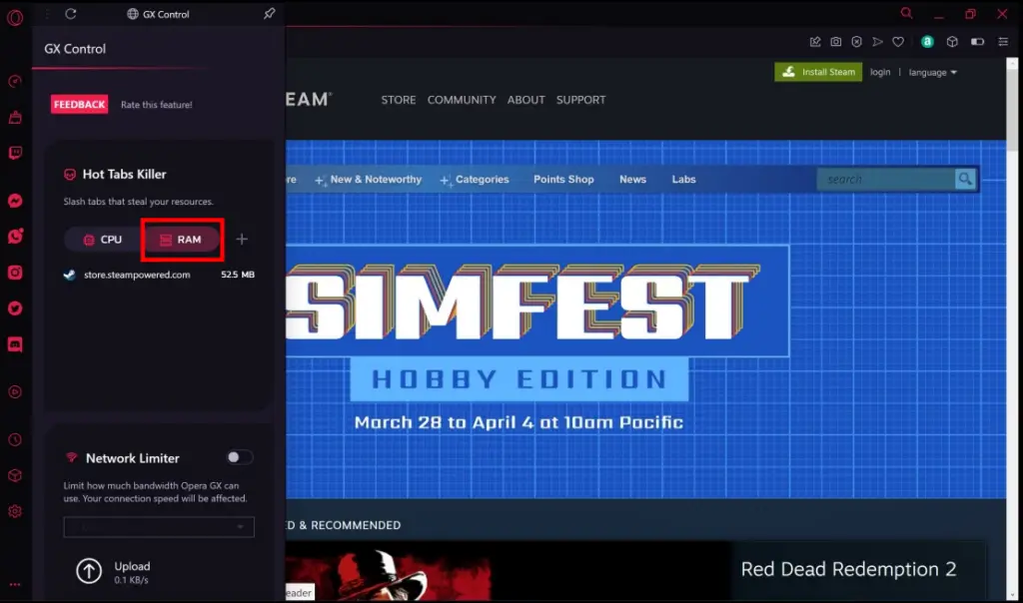The image size is (1023, 603).
Task: Open Instagram in the sidebar
Action: (15, 273)
